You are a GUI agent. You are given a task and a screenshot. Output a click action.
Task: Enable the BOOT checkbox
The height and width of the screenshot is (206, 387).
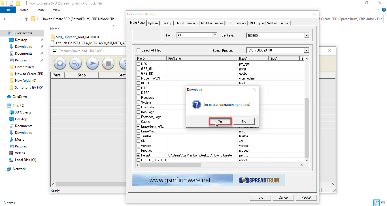[139, 83]
